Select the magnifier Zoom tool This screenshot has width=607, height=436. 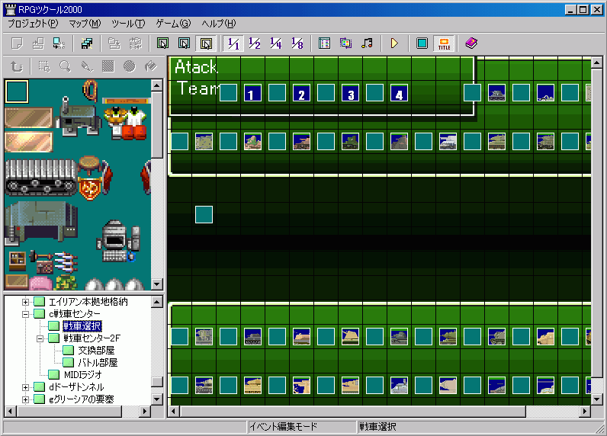65,66
